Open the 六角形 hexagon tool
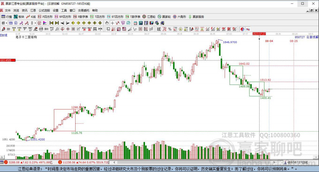This screenshot has width=319, height=172. pyautogui.click(x=179, y=17)
